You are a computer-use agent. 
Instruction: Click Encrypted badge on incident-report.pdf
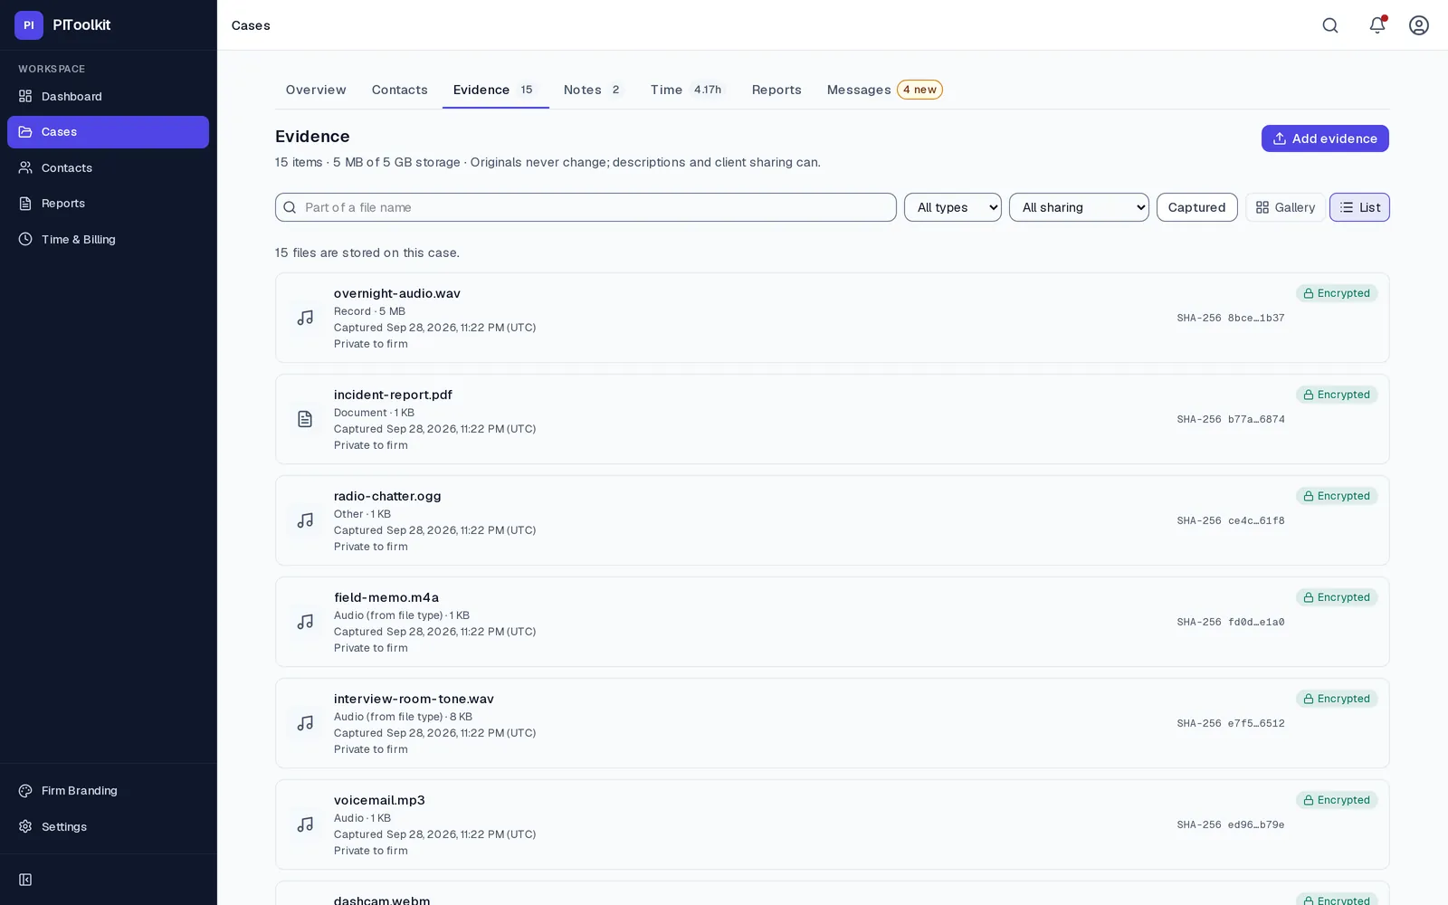click(1337, 395)
